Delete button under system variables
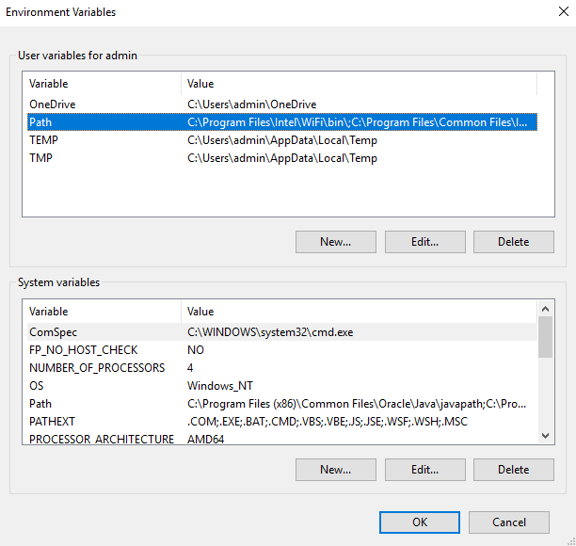The width and height of the screenshot is (576, 546). click(x=513, y=470)
